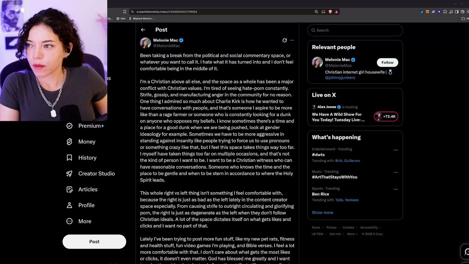Click the Premium+ sidebar icon

point(70,126)
